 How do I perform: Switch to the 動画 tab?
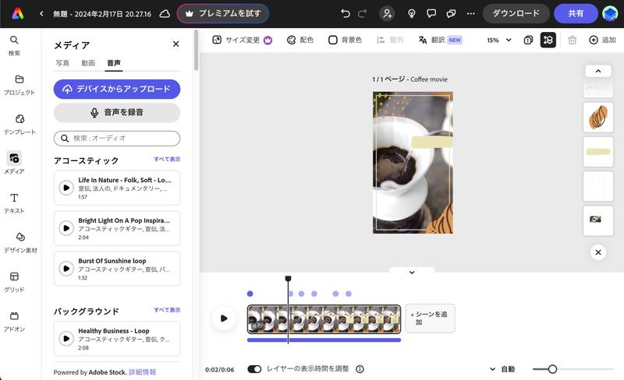[88, 63]
